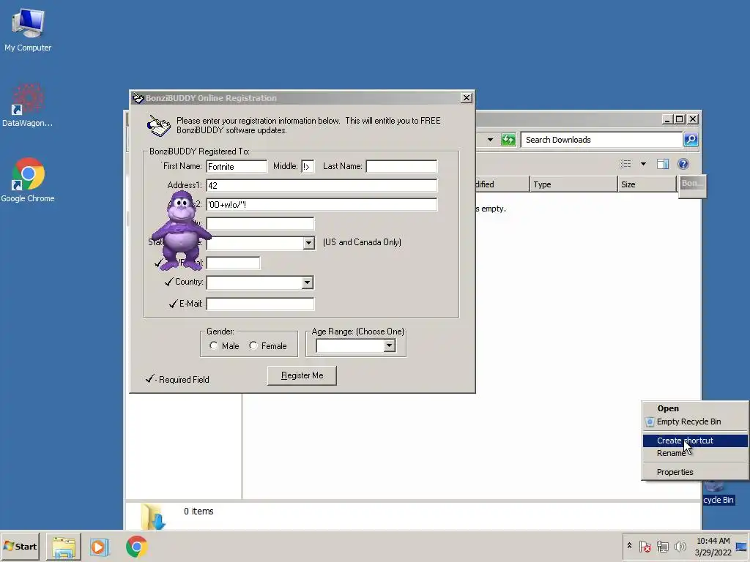The image size is (750, 562).
Task: Choose Create shortcut from the context menu
Action: point(696,441)
